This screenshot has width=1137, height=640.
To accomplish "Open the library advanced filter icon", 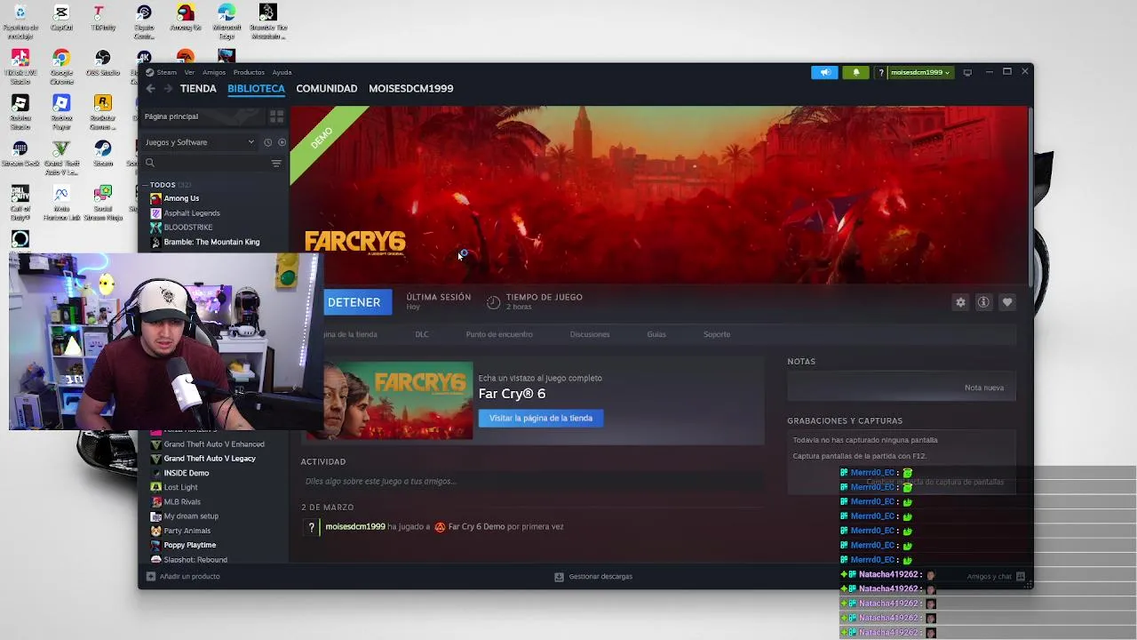I will (276, 163).
